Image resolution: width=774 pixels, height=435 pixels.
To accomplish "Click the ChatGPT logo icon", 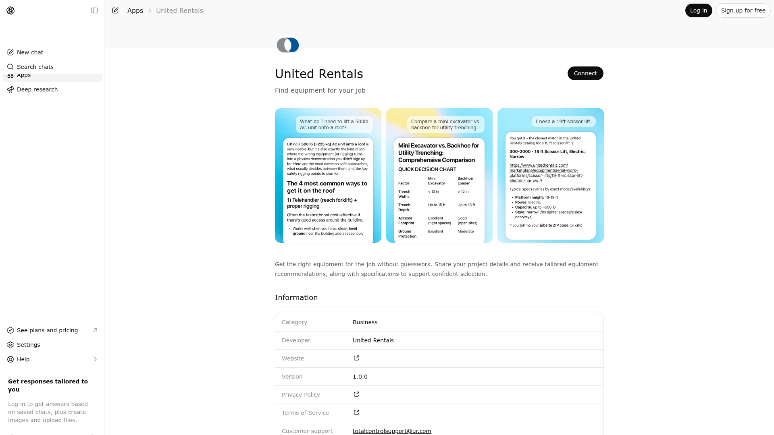I will point(10,10).
